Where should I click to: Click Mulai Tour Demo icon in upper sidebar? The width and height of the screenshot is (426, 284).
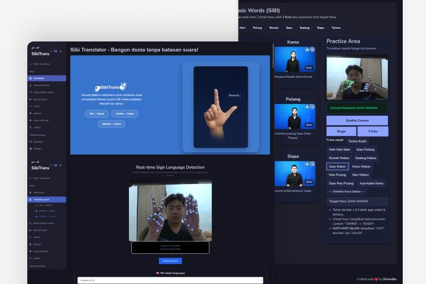pos(31,64)
